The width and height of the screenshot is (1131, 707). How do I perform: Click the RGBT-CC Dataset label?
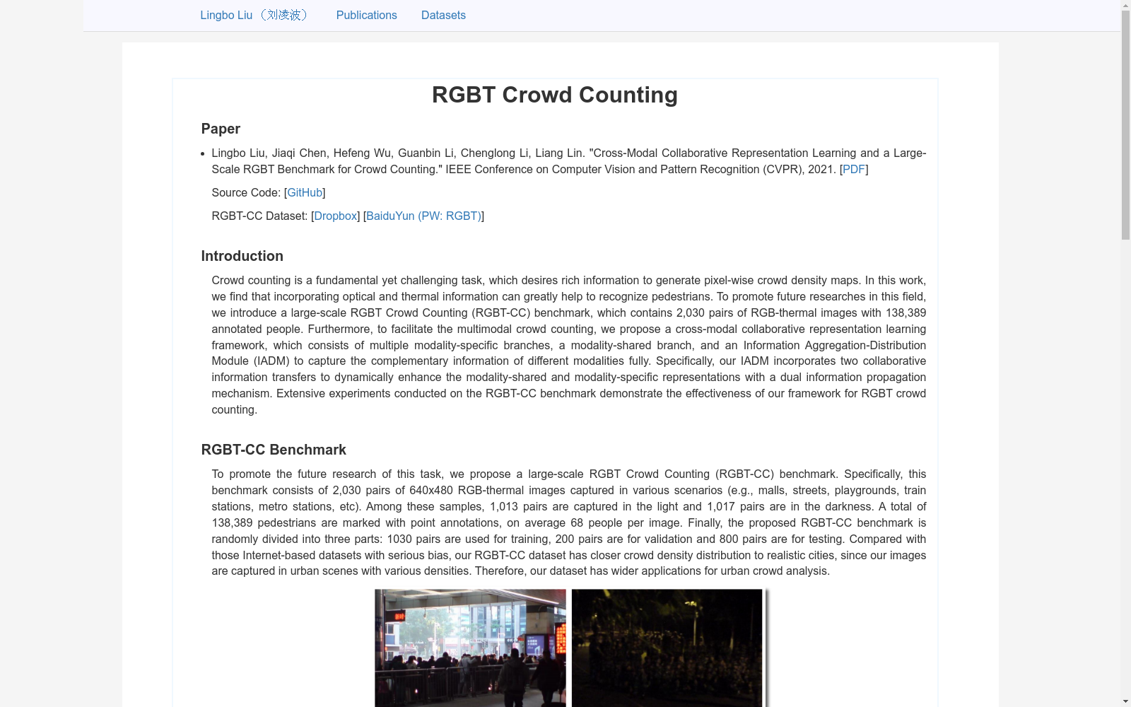(260, 216)
